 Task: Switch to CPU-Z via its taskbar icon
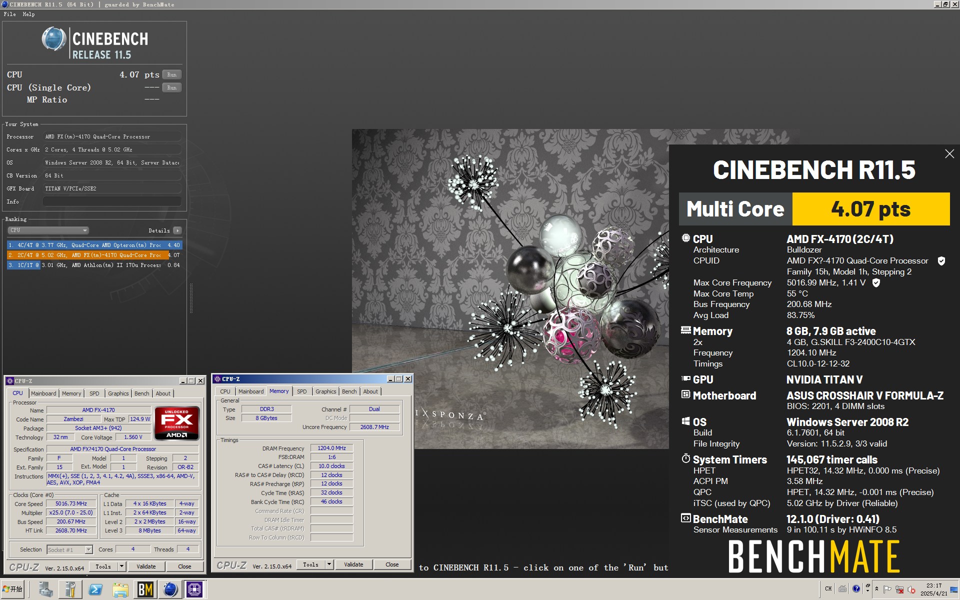194,589
